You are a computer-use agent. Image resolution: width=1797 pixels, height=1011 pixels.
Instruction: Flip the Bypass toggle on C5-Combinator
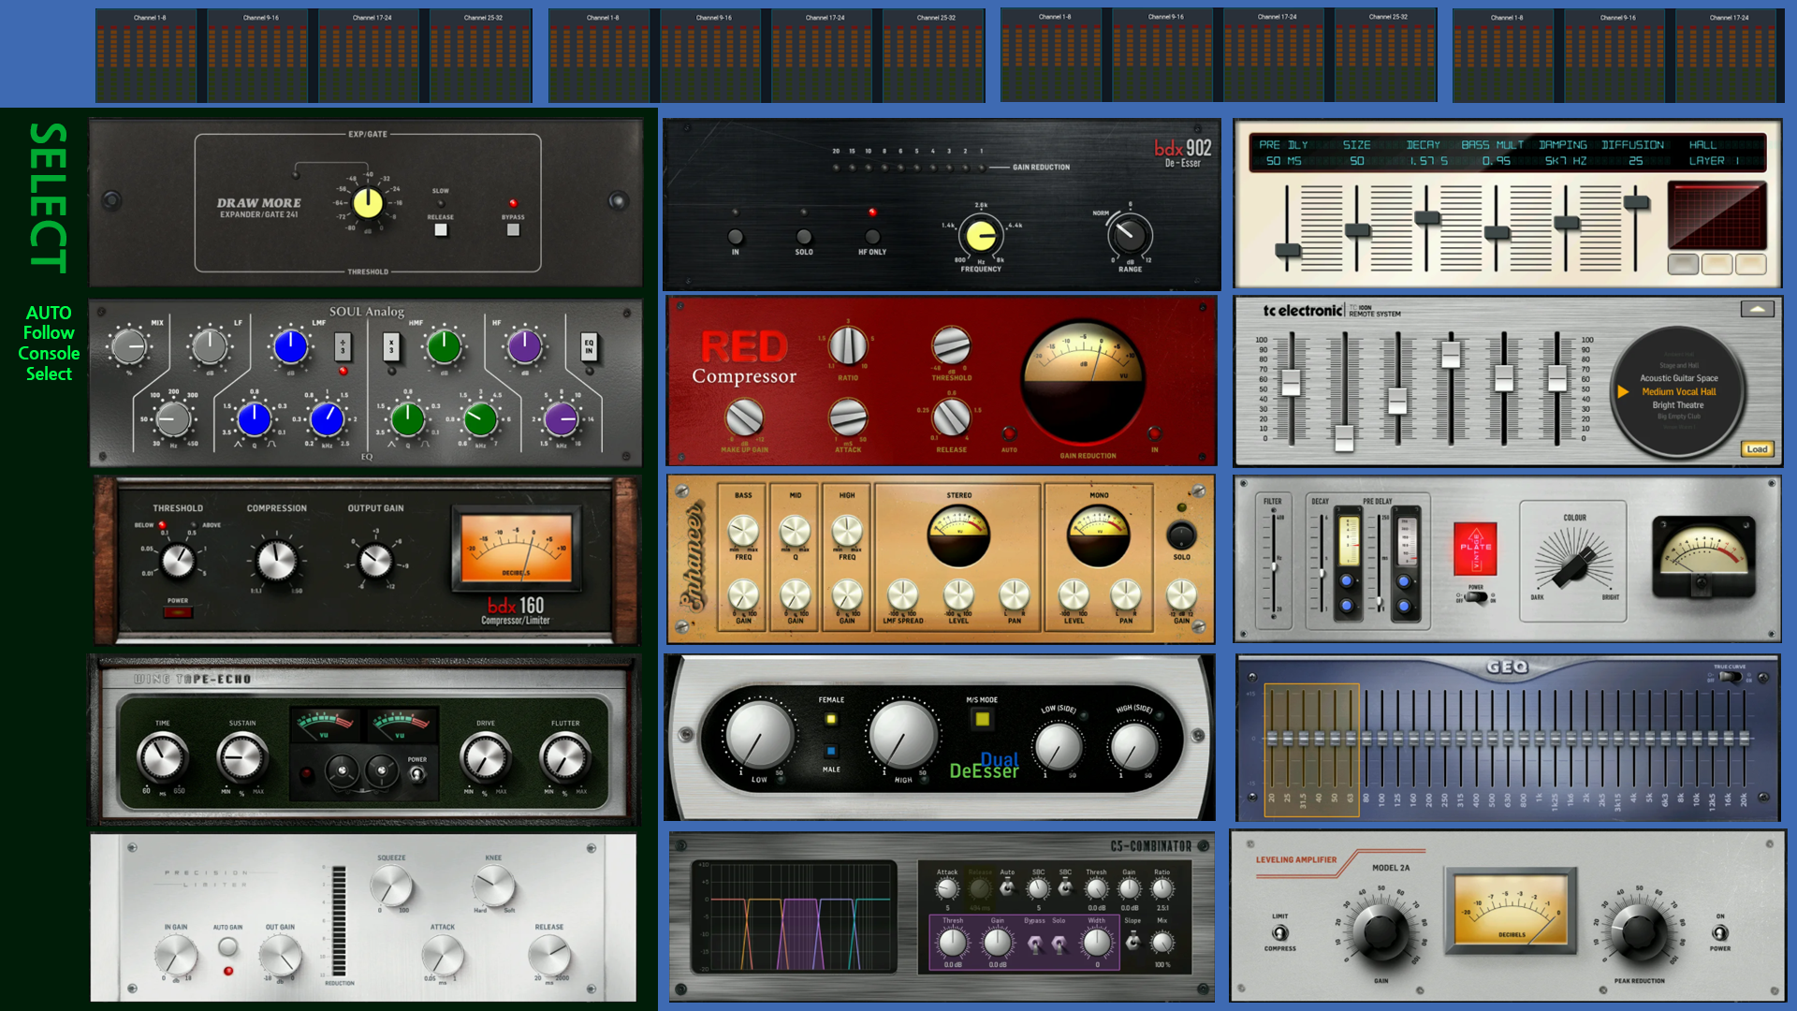[1034, 945]
